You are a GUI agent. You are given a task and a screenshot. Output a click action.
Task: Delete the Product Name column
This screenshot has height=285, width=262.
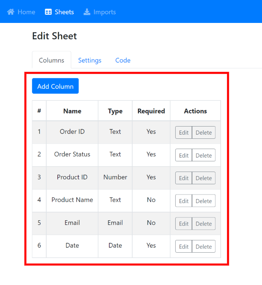[x=204, y=201]
